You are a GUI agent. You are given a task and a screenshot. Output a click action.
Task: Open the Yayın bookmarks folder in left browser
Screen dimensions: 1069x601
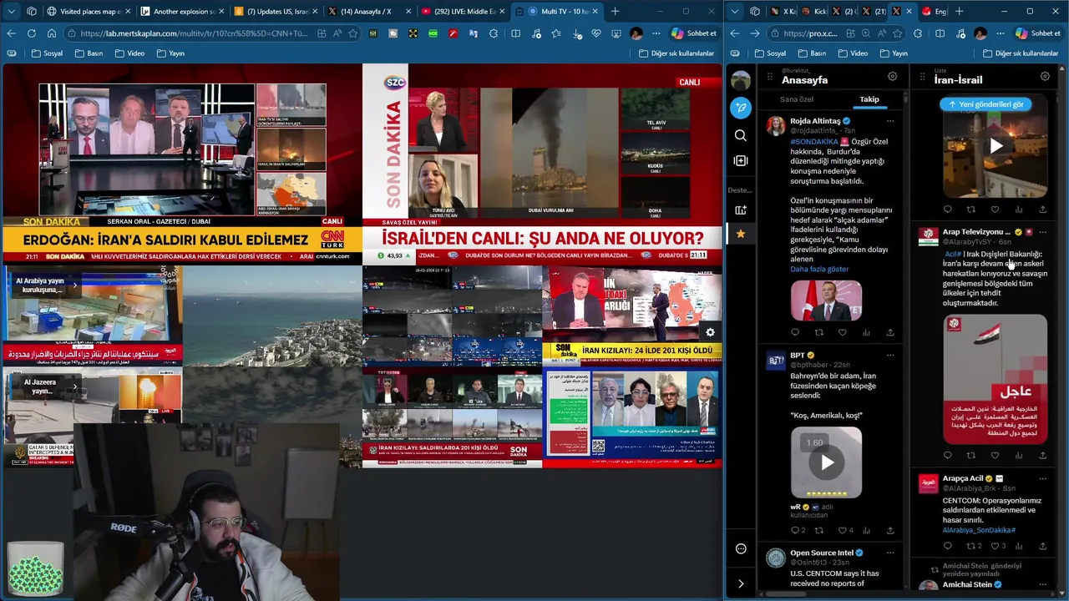170,53
